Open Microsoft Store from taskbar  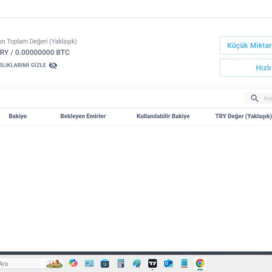pyautogui.click(x=105, y=263)
